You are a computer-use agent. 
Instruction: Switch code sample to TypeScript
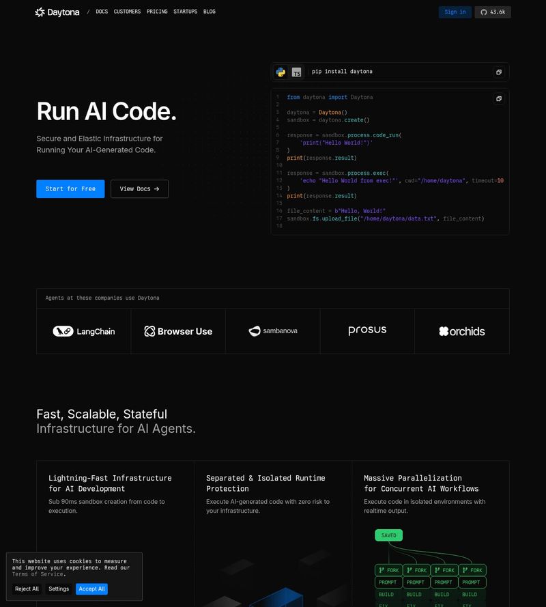coord(296,72)
